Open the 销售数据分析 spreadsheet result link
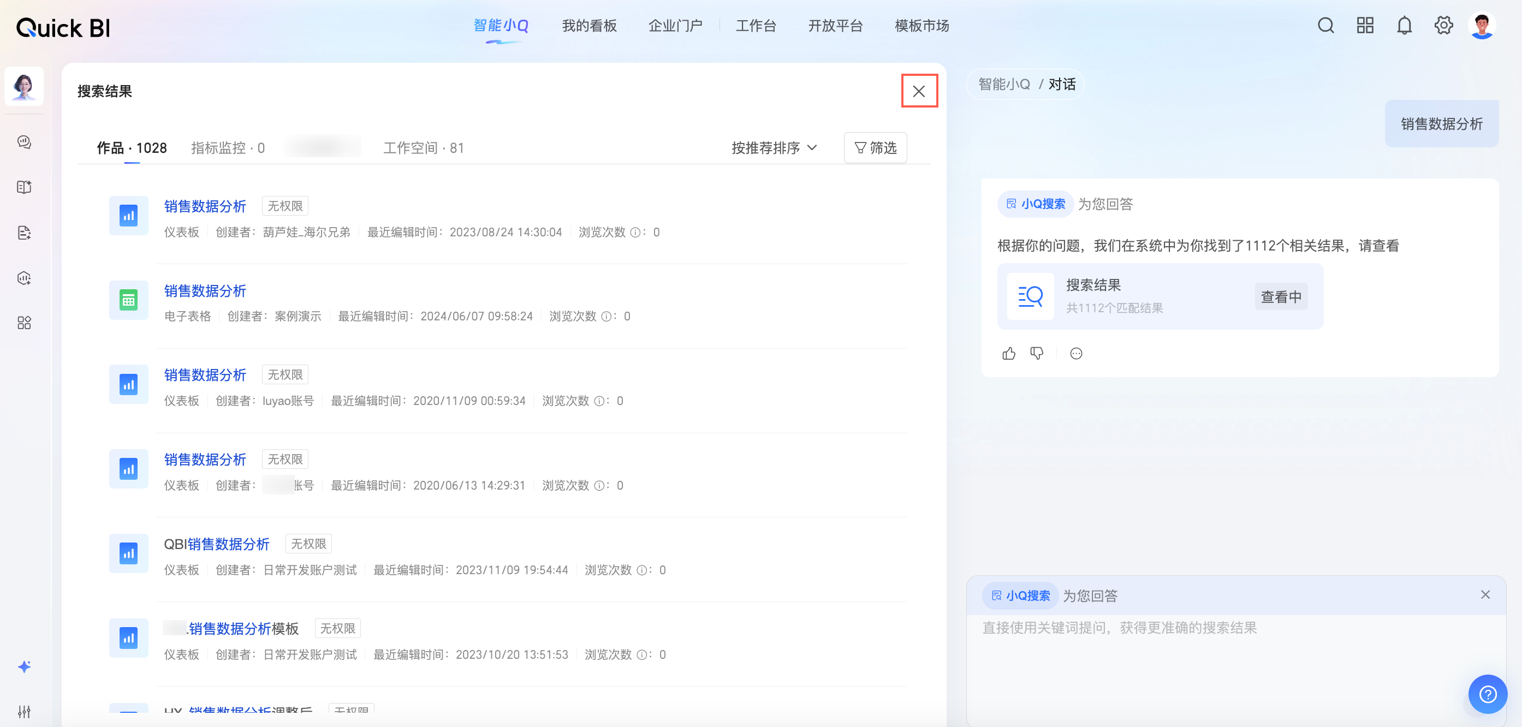 point(204,290)
